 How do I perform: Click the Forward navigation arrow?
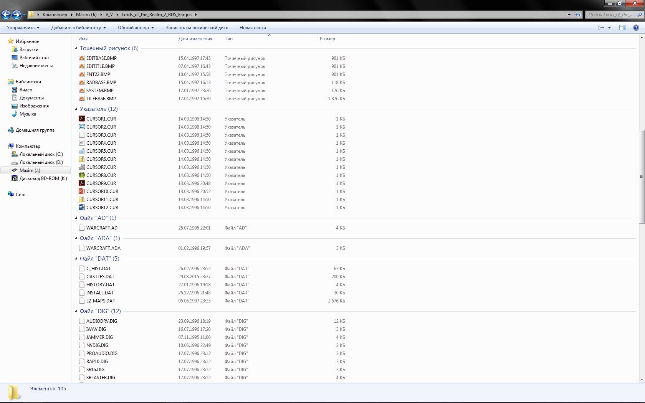point(17,15)
